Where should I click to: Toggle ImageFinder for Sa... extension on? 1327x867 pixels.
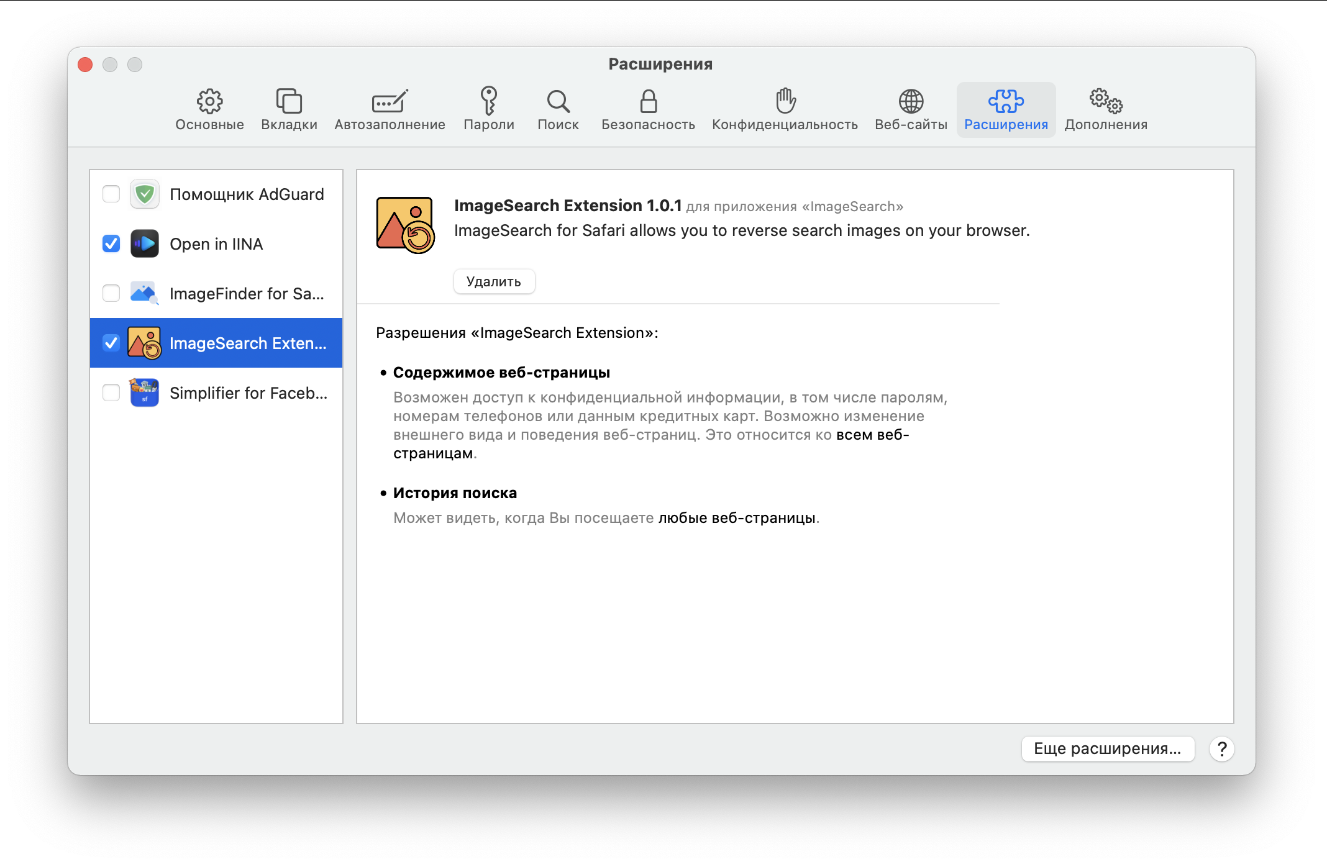pos(112,293)
